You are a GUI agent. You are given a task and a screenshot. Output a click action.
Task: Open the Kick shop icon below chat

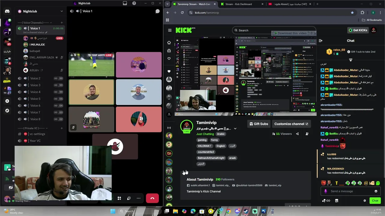pyautogui.click(x=337, y=201)
